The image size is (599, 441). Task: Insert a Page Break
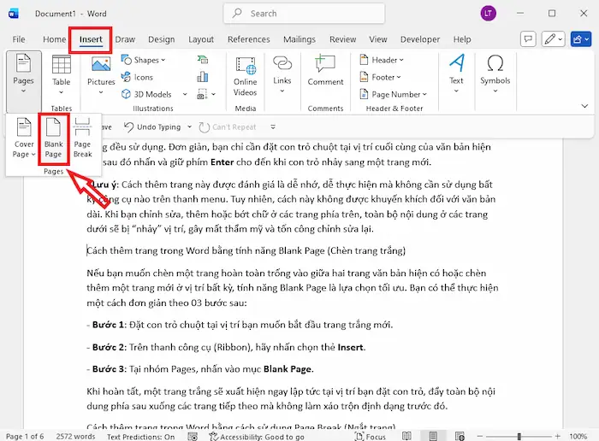coord(82,139)
